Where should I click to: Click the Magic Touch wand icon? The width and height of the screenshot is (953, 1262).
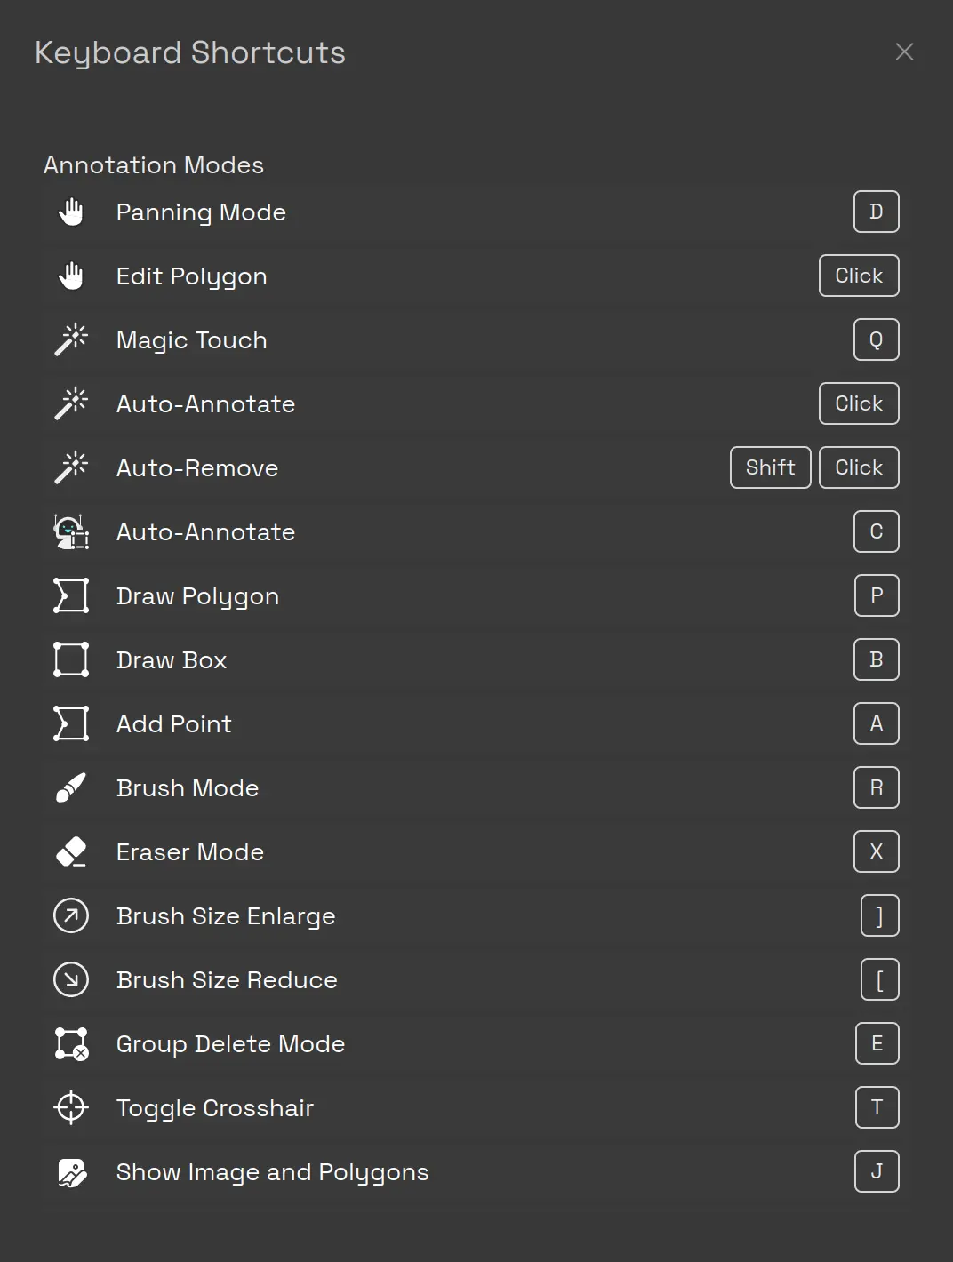click(x=71, y=339)
